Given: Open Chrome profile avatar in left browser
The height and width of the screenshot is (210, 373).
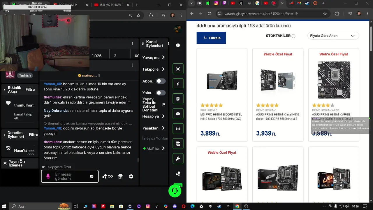Looking at the screenshot, I should [x=172, y=15].
